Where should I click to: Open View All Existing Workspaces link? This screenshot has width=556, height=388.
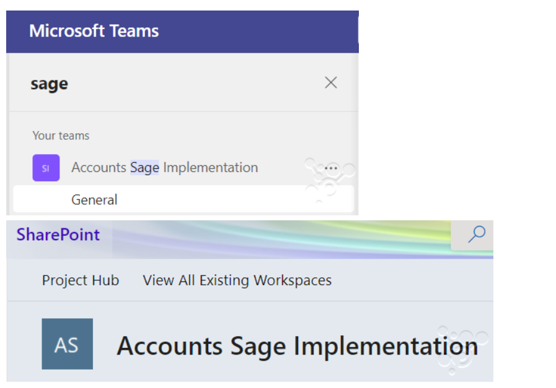(x=237, y=280)
